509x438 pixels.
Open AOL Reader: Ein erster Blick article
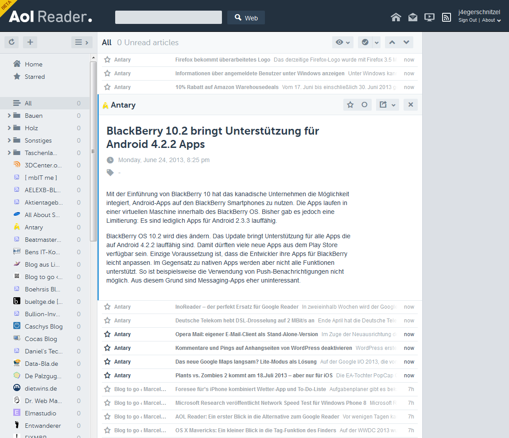tap(257, 417)
